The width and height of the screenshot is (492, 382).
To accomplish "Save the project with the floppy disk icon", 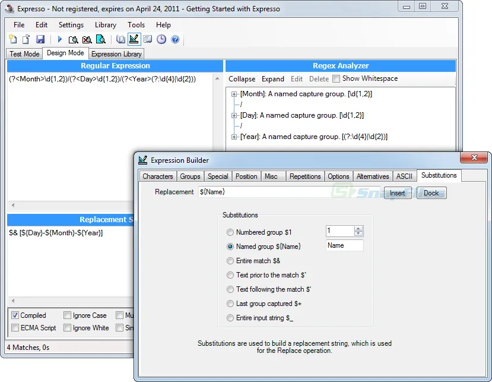I will [x=40, y=39].
